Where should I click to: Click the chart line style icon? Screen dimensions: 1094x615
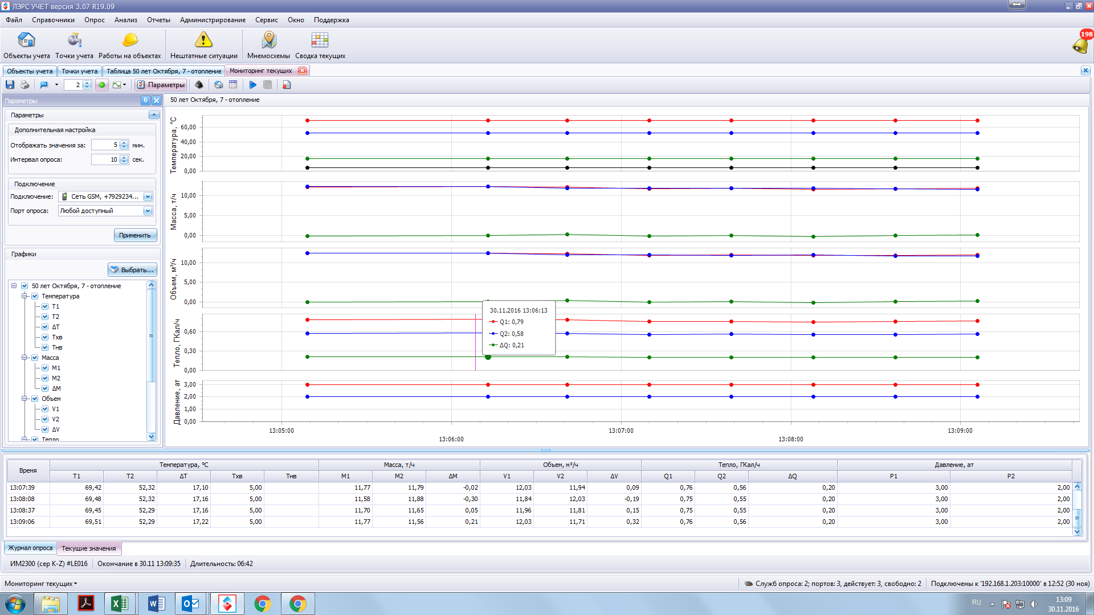[x=117, y=85]
